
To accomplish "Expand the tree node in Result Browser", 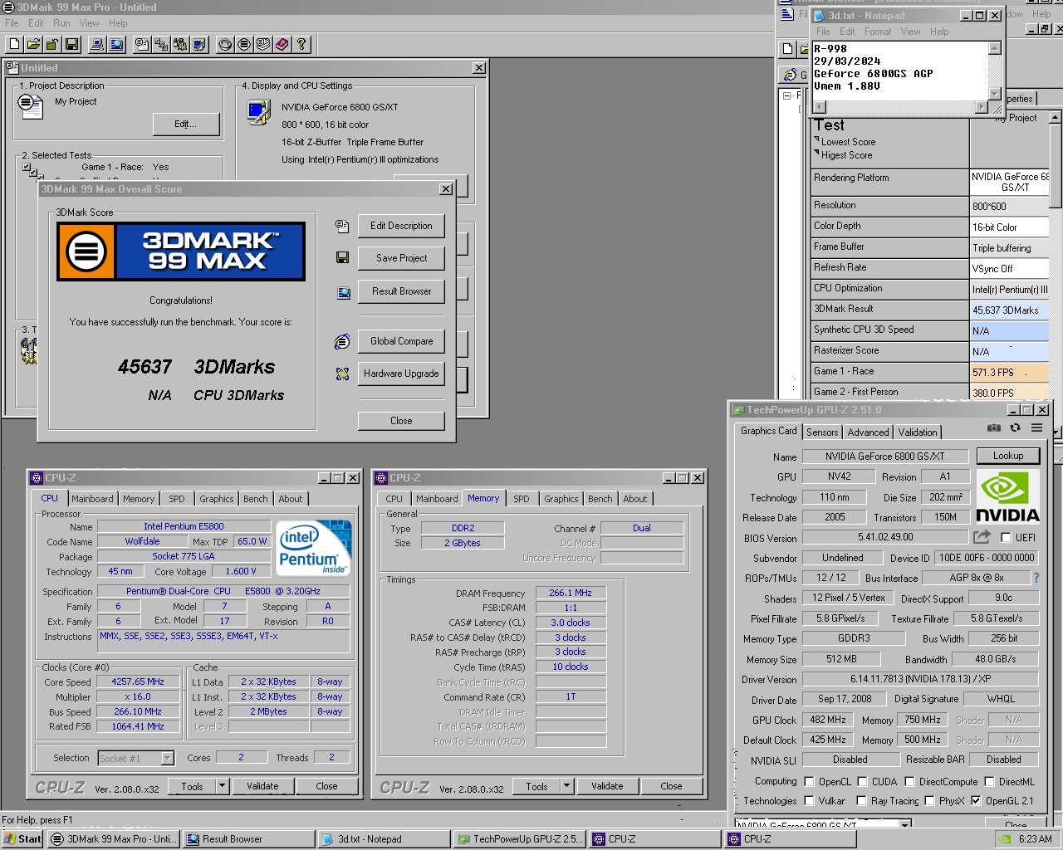I will click(787, 95).
